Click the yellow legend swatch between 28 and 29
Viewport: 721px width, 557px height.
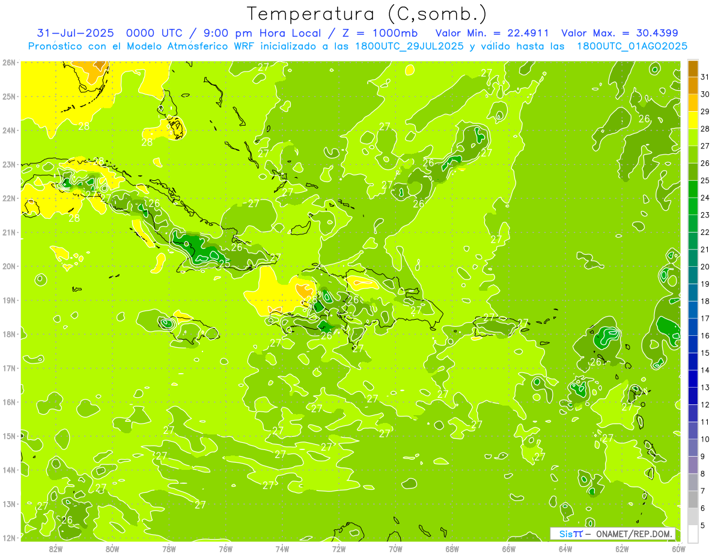point(693,120)
